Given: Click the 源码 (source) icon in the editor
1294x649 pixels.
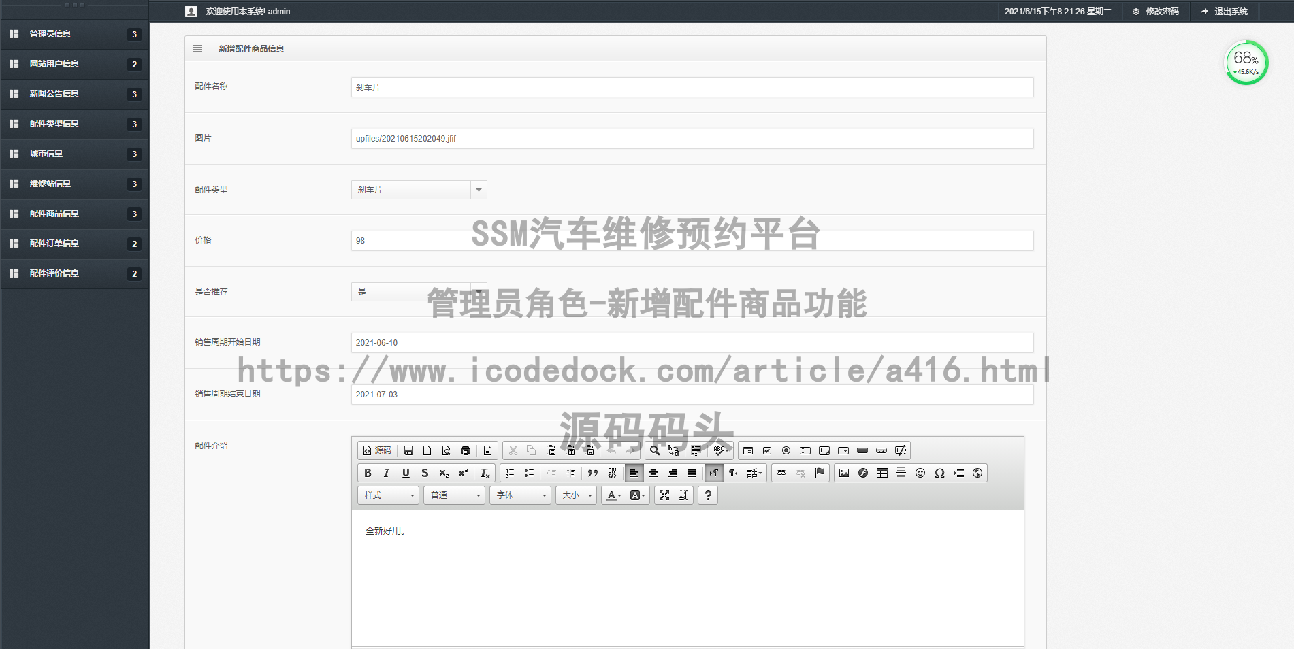Looking at the screenshot, I should tap(376, 450).
